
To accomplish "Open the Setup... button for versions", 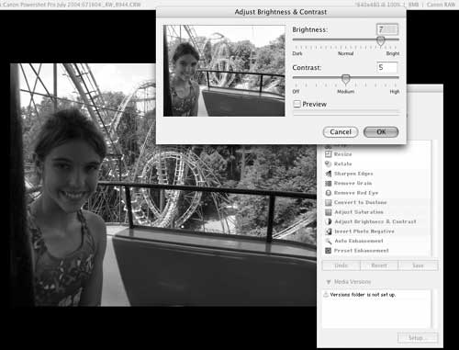I will [418, 338].
